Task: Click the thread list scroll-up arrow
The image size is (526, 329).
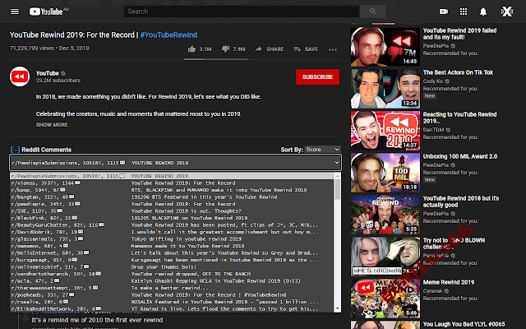Action: [338, 176]
